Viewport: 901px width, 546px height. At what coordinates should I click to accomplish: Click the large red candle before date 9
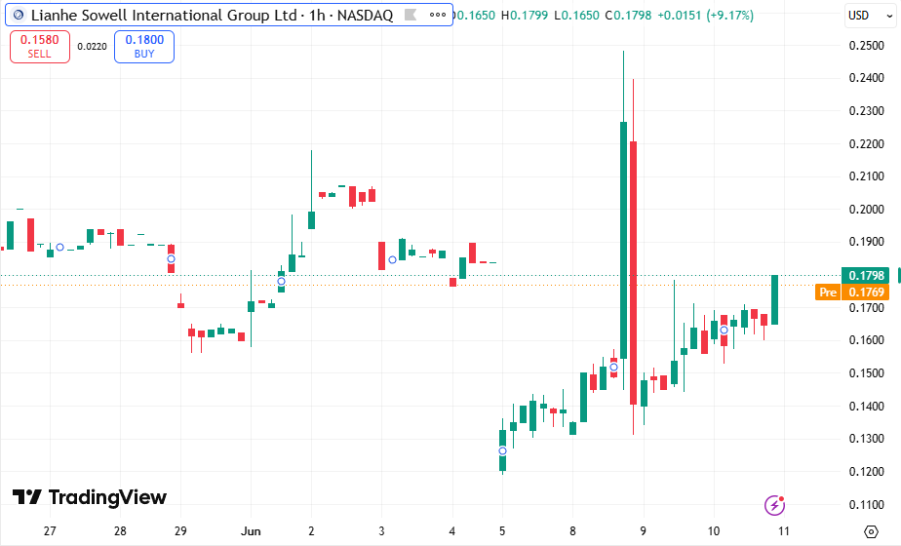point(633,272)
